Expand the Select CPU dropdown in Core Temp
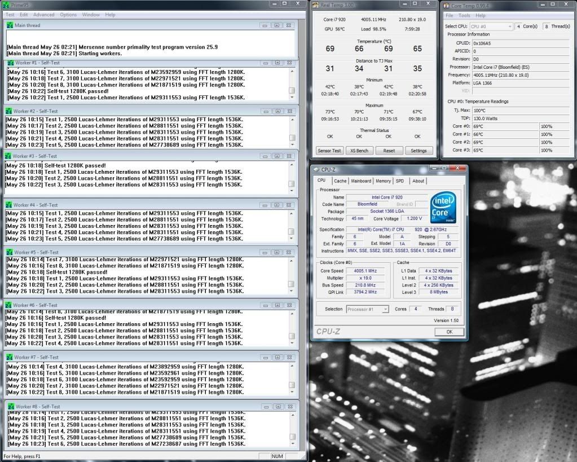This screenshot has width=577, height=462. pos(491,27)
